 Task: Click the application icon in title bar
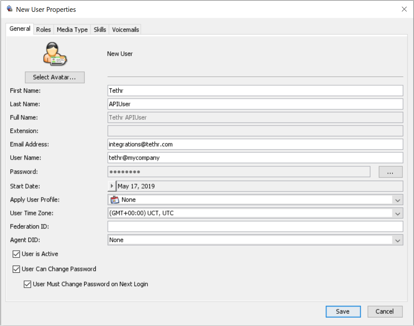click(x=10, y=9)
